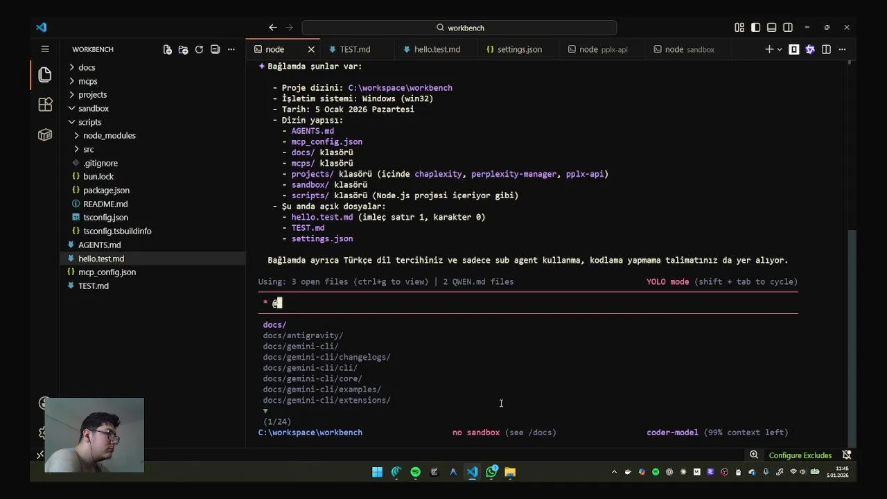Viewport: 887px width, 499px height.
Task: Select the active node terminal tab
Action: click(275, 49)
